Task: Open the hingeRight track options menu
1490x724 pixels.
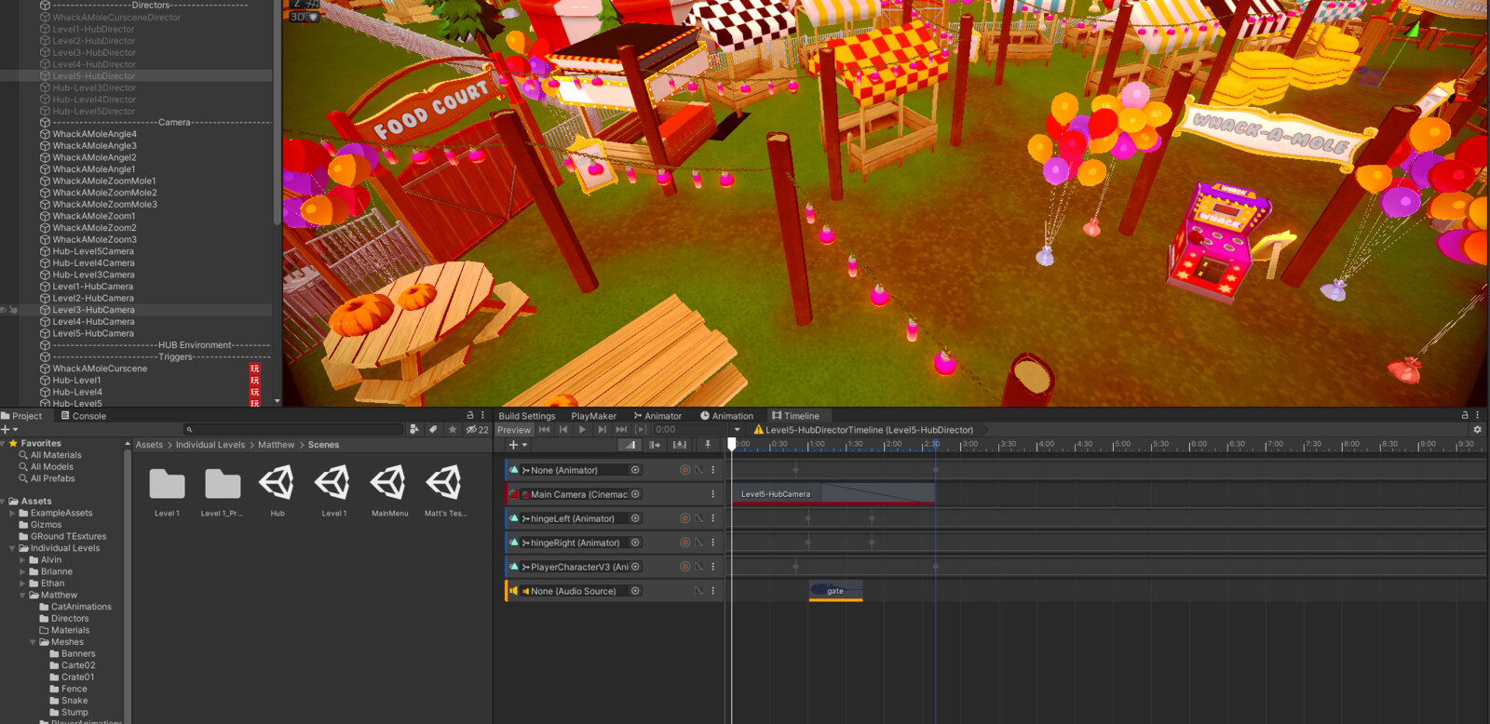Action: tap(713, 543)
